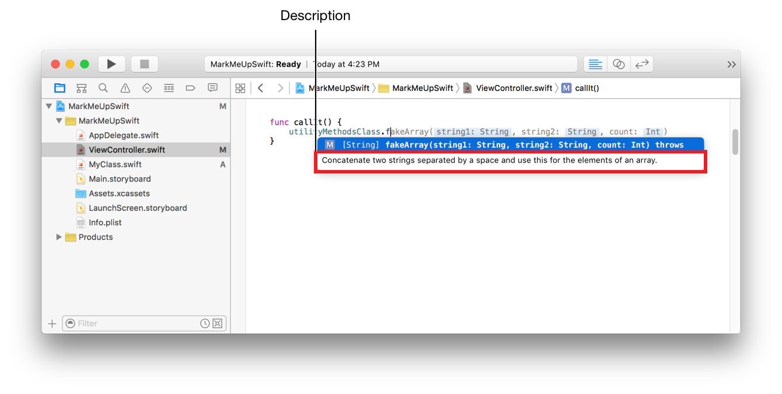This screenshot has width=782, height=394.
Task: Switch to the Standard editor
Action: pyautogui.click(x=596, y=64)
